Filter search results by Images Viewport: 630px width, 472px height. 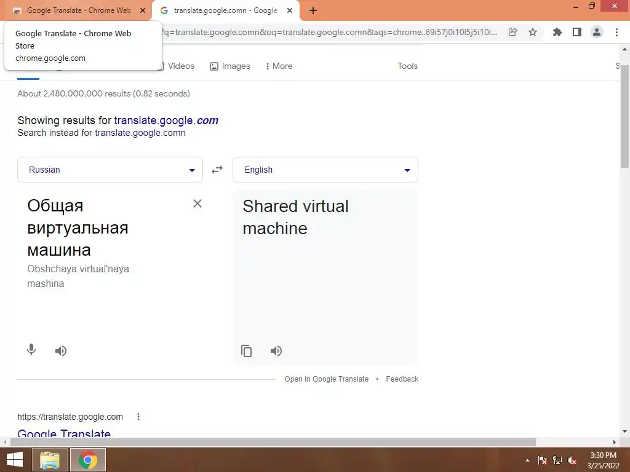point(230,66)
